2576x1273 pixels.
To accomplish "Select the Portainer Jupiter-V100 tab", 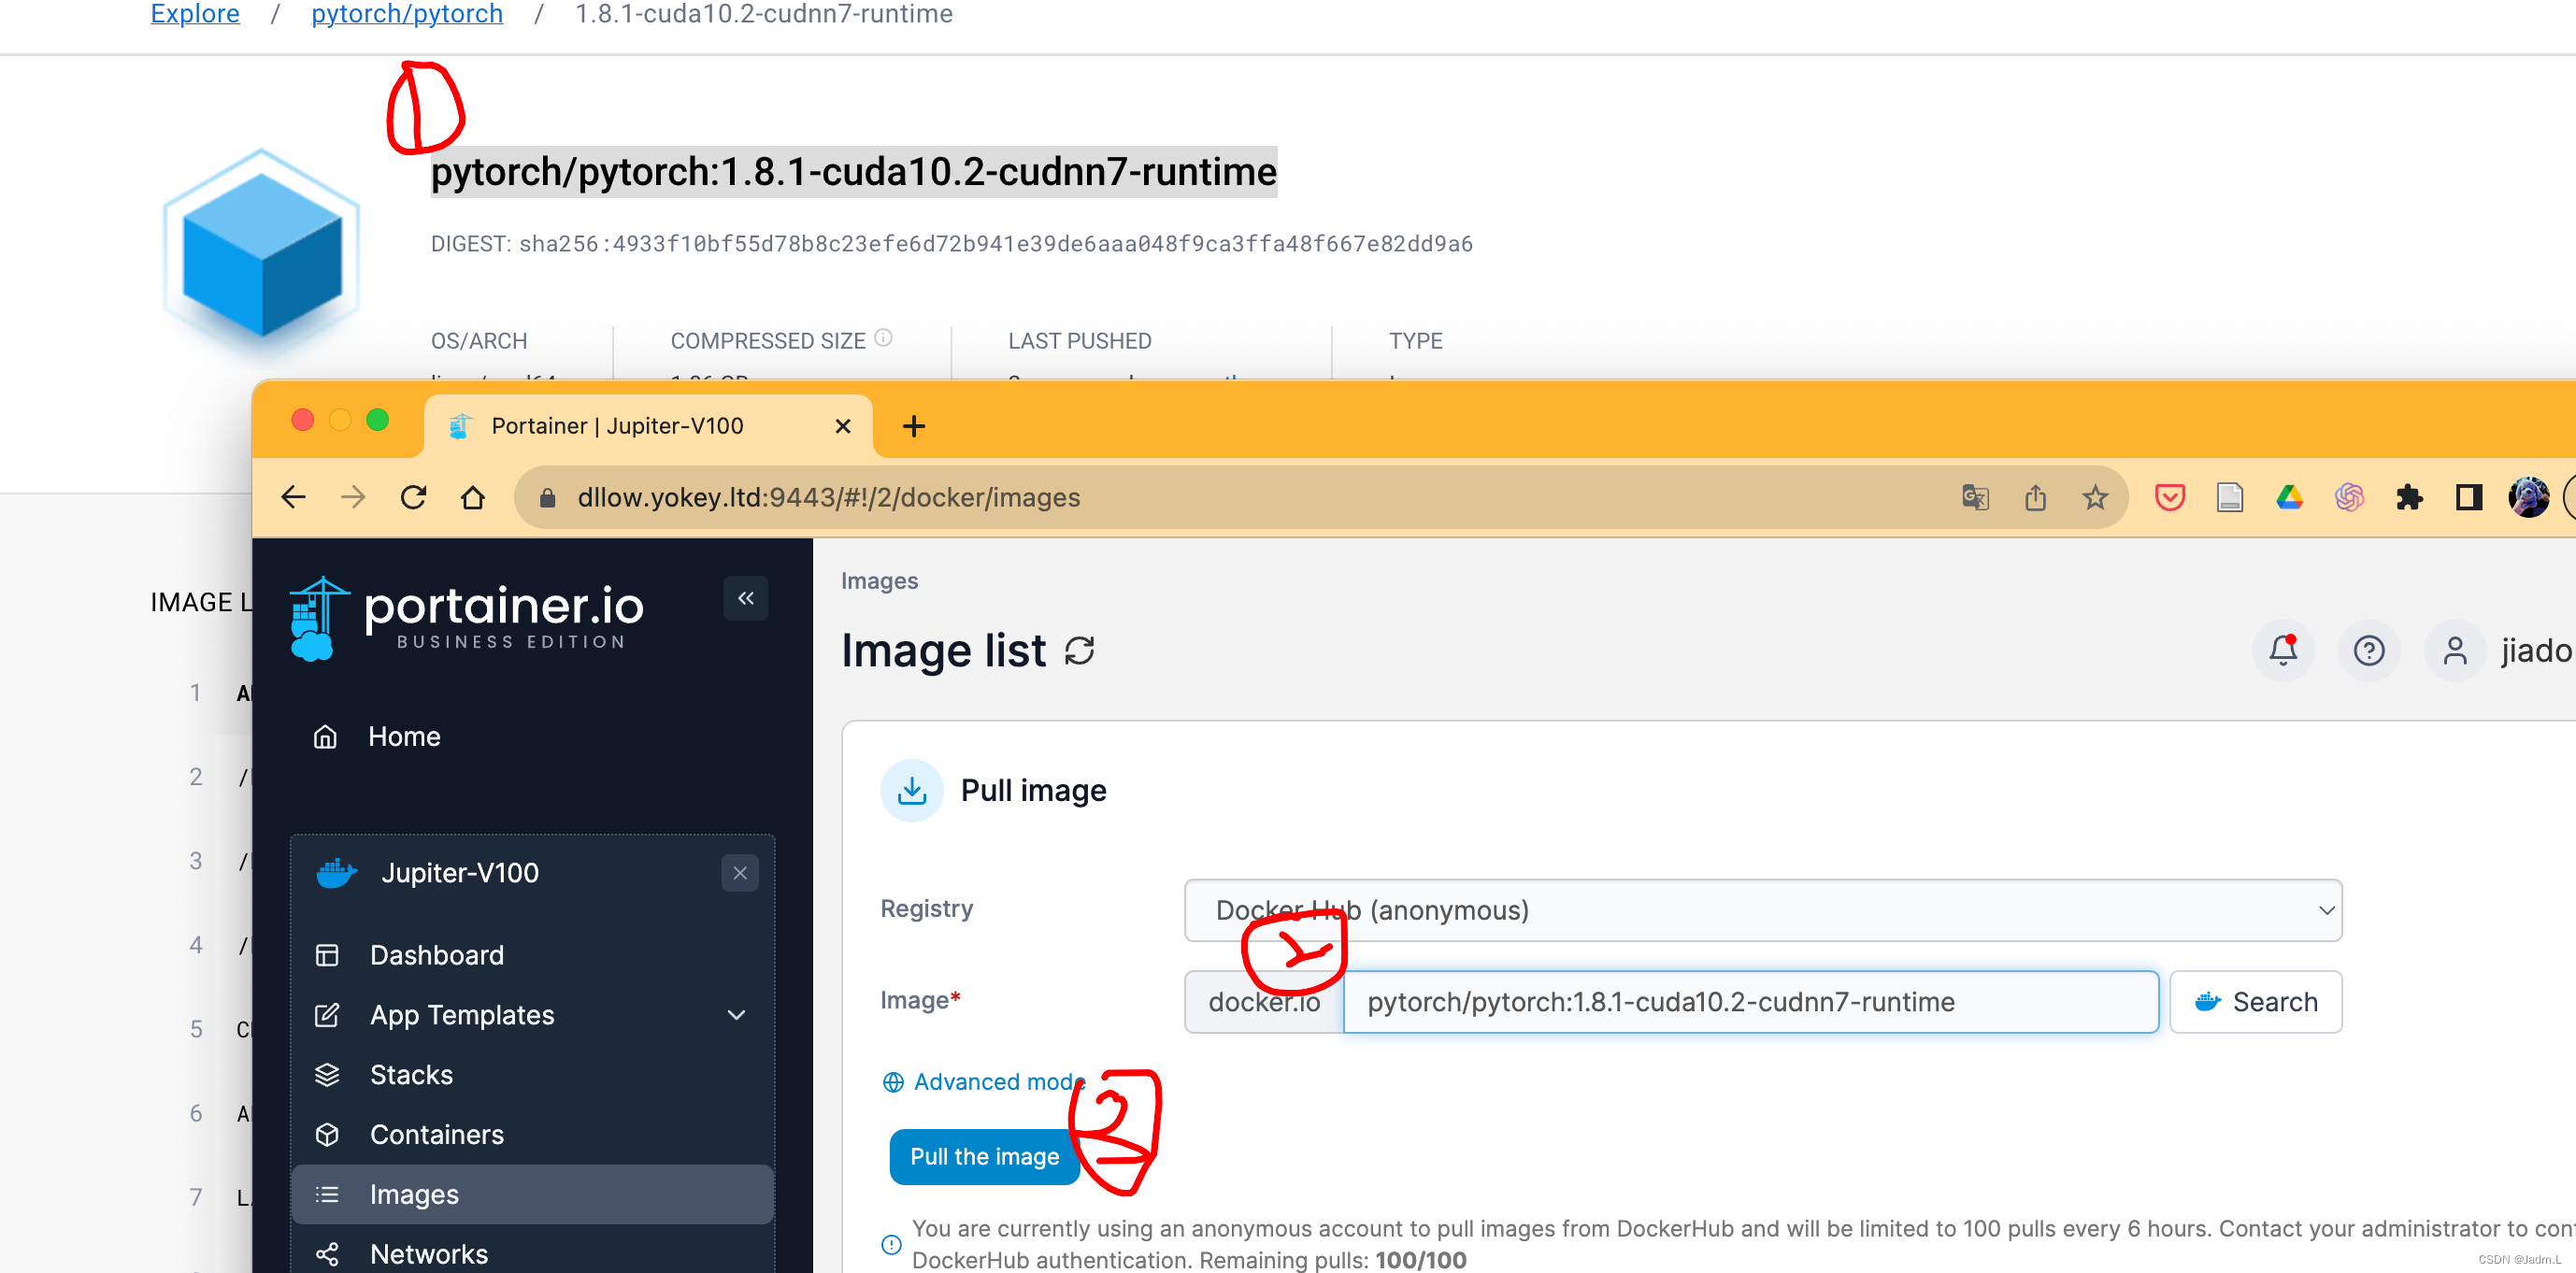I will click(x=617, y=426).
